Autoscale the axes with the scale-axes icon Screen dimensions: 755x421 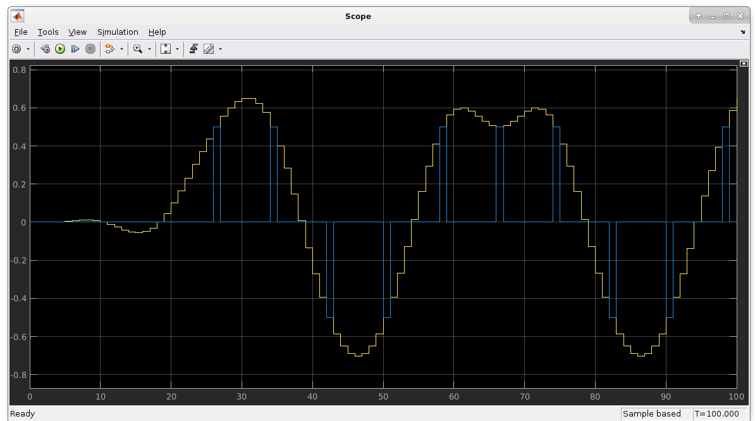[166, 49]
